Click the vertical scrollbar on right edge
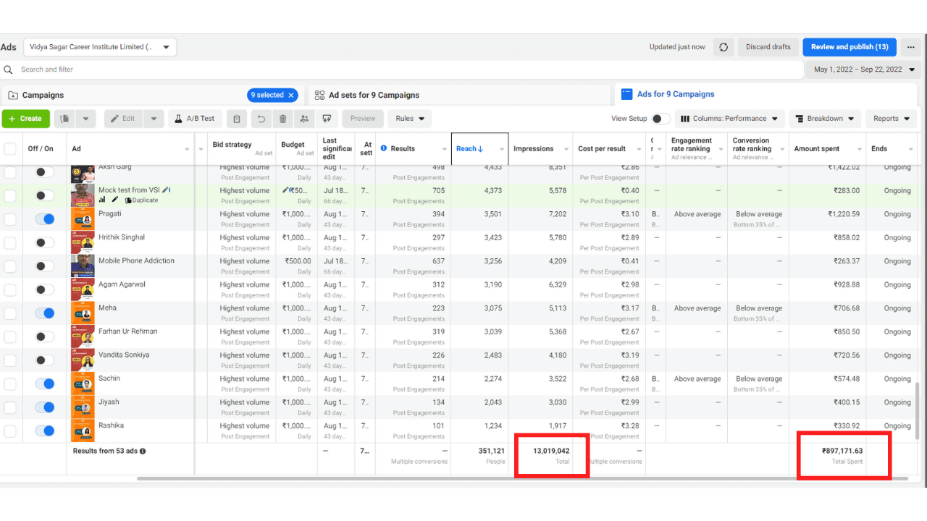The image size is (927, 521). 916,411
